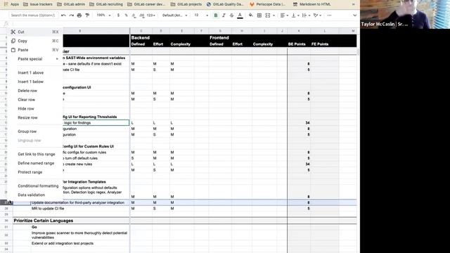Image resolution: width=450 pixels, height=253 pixels.
Task: Open the zoom level dropdown
Action: tap(103, 15)
